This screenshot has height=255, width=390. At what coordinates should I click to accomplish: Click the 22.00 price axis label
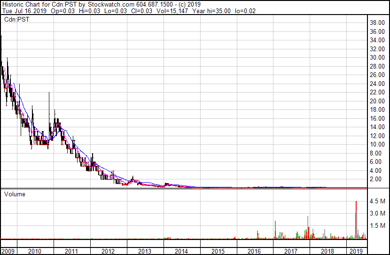pyautogui.click(x=377, y=92)
